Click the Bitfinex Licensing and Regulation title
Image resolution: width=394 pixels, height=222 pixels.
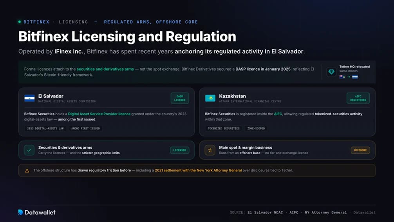[x=127, y=36]
